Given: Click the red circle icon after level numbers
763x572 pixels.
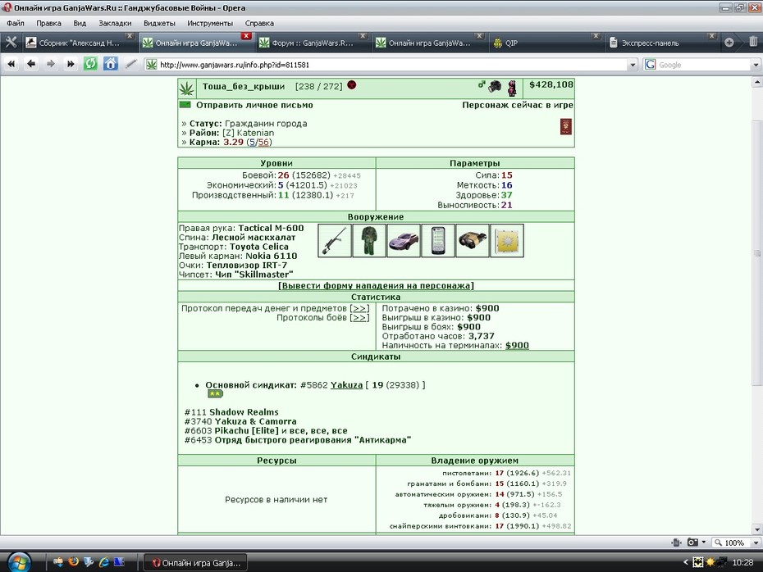Looking at the screenshot, I should 352,85.
